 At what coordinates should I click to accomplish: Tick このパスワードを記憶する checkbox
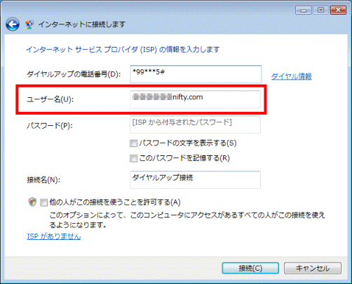[133, 159]
